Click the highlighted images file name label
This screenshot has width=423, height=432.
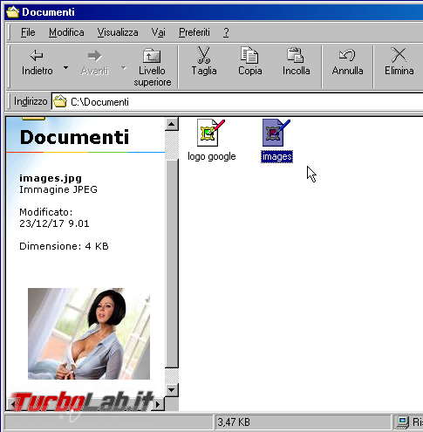(276, 157)
